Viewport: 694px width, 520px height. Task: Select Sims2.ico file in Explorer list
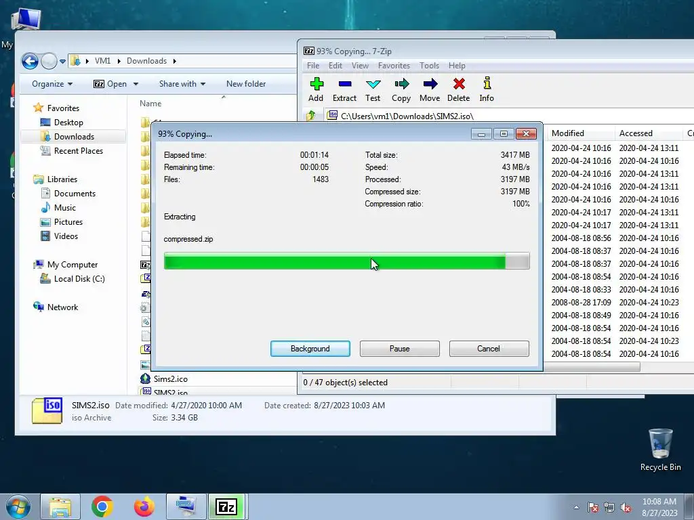pyautogui.click(x=170, y=379)
